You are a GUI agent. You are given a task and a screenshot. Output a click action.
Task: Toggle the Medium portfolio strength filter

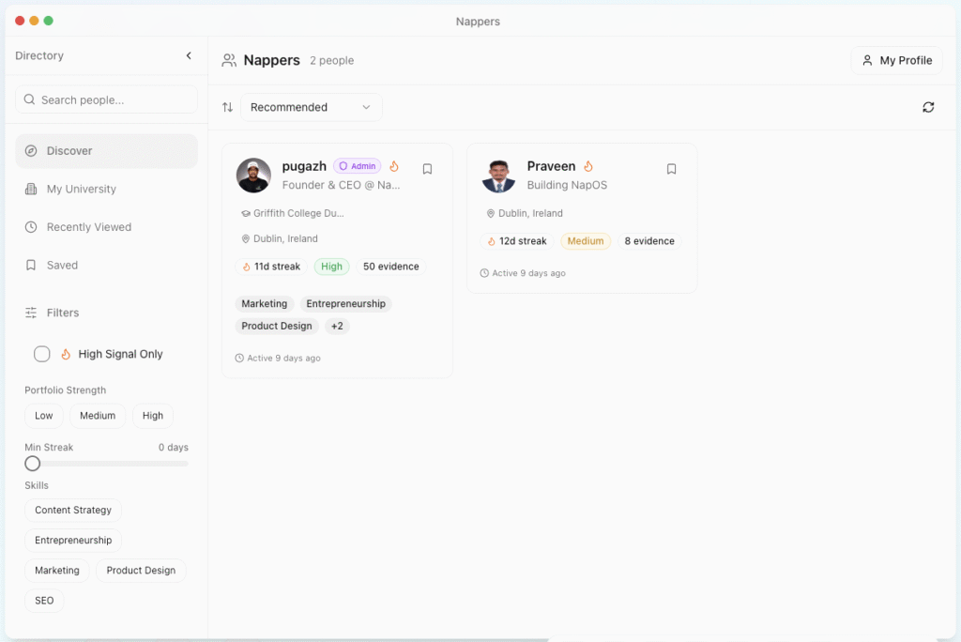(98, 416)
